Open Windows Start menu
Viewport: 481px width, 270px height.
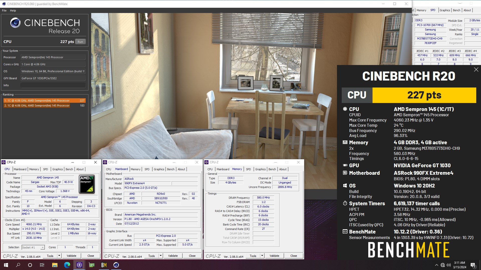pos(6,265)
